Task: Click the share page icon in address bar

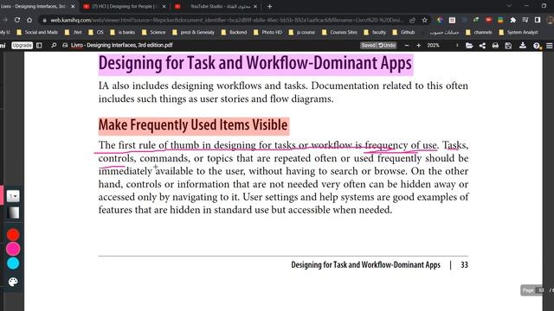Action: point(412,20)
